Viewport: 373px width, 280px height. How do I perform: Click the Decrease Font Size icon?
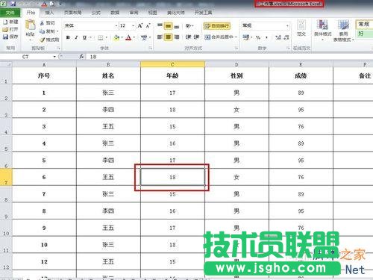[x=148, y=25]
